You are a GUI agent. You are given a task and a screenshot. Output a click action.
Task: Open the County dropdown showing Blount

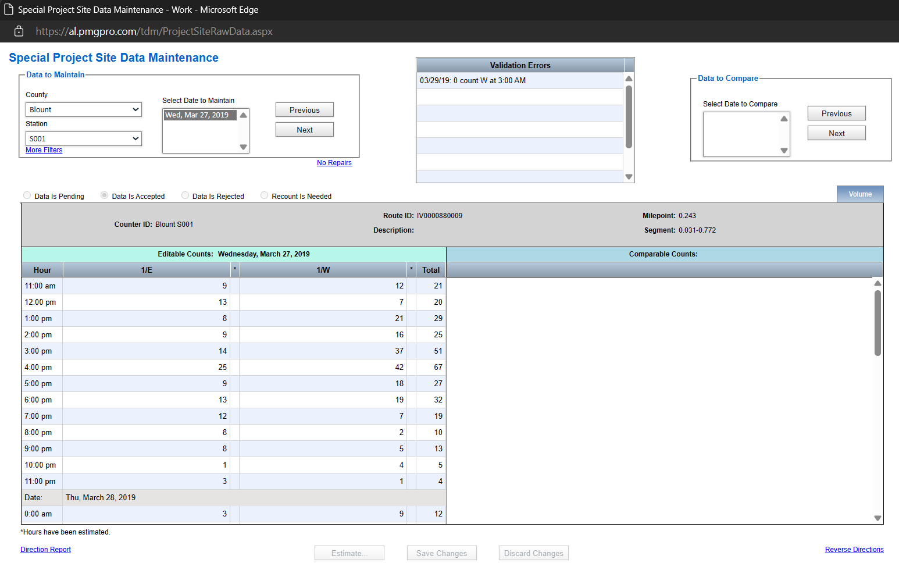click(83, 109)
